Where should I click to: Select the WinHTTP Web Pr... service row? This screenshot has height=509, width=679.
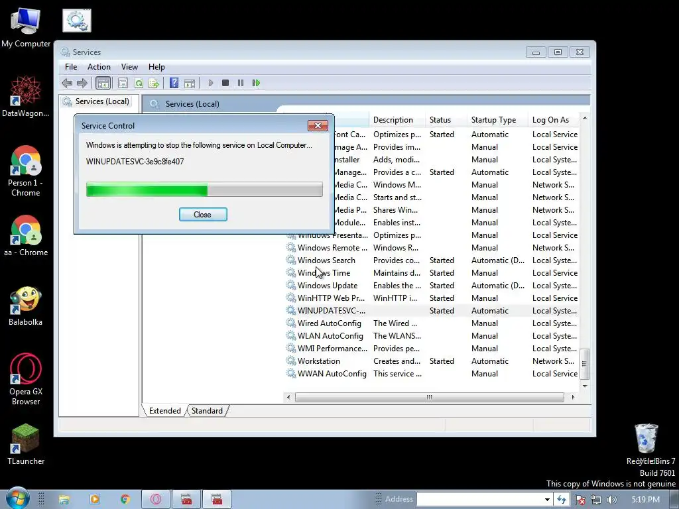432,298
